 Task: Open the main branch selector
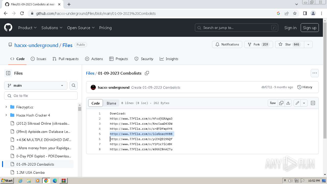click(x=36, y=85)
